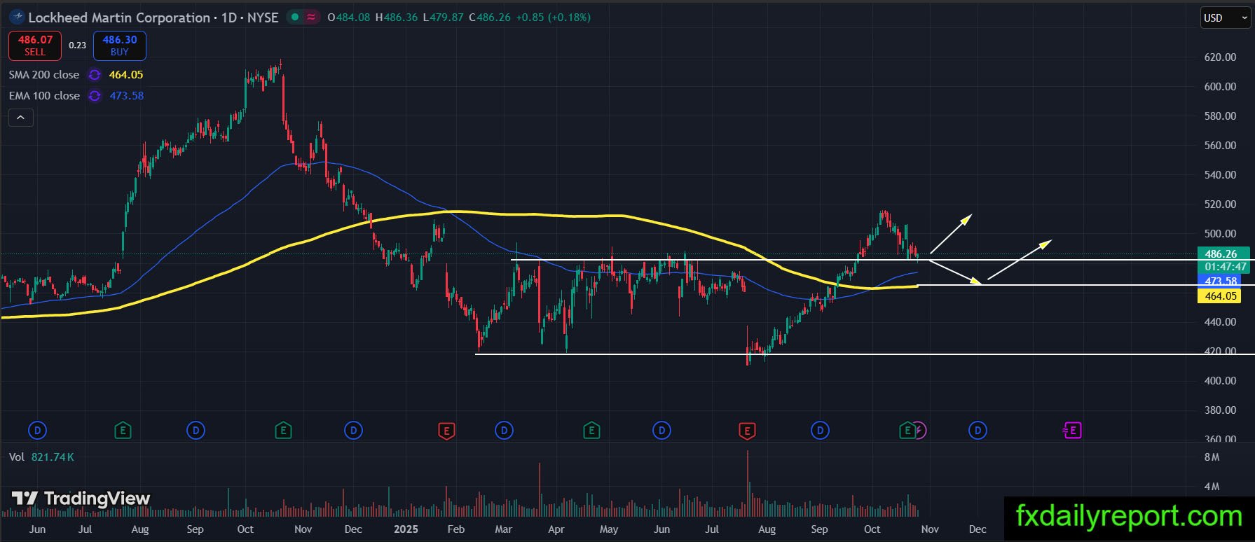Screen dimensions: 1255x542
Task: Click the 01:47:47 countdown on the price axis
Action: pyautogui.click(x=1226, y=267)
